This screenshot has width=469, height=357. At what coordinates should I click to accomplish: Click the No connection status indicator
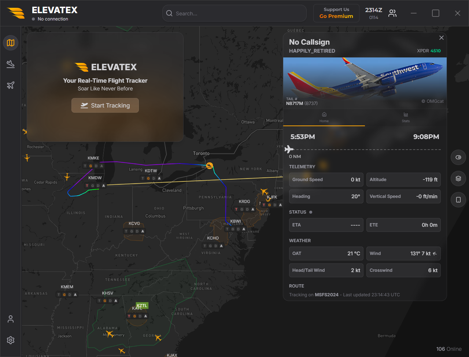(50, 19)
